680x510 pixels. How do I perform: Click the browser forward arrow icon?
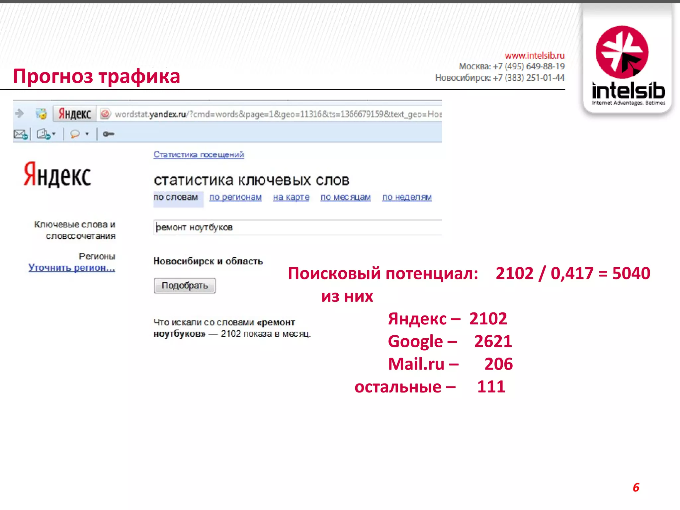point(20,114)
